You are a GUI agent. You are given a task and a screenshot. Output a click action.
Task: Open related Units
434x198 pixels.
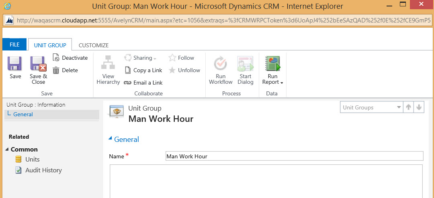[x=27, y=160]
